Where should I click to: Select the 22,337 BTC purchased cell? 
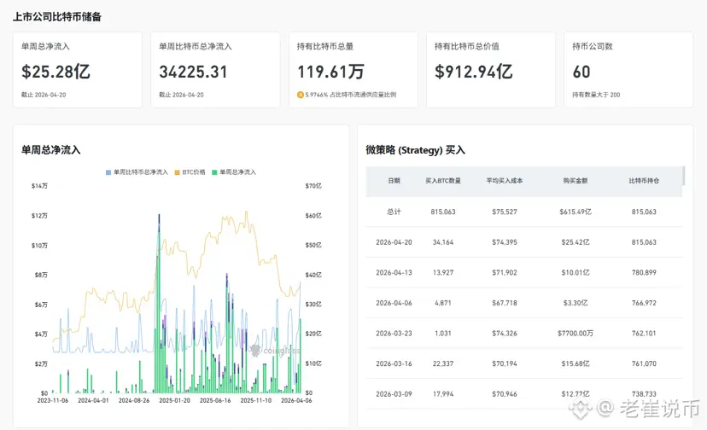tap(443, 363)
